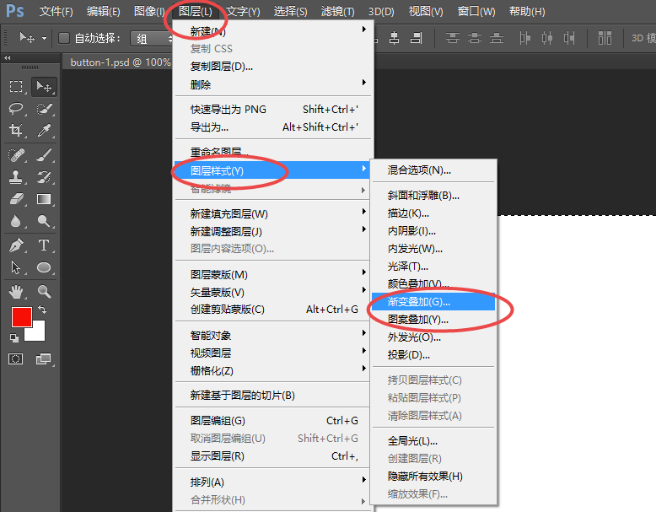Click the red foreground color swatch
Image resolution: width=656 pixels, height=512 pixels.
(x=21, y=317)
